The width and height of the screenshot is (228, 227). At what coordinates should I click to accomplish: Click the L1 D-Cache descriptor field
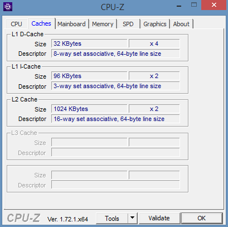click(x=115, y=54)
